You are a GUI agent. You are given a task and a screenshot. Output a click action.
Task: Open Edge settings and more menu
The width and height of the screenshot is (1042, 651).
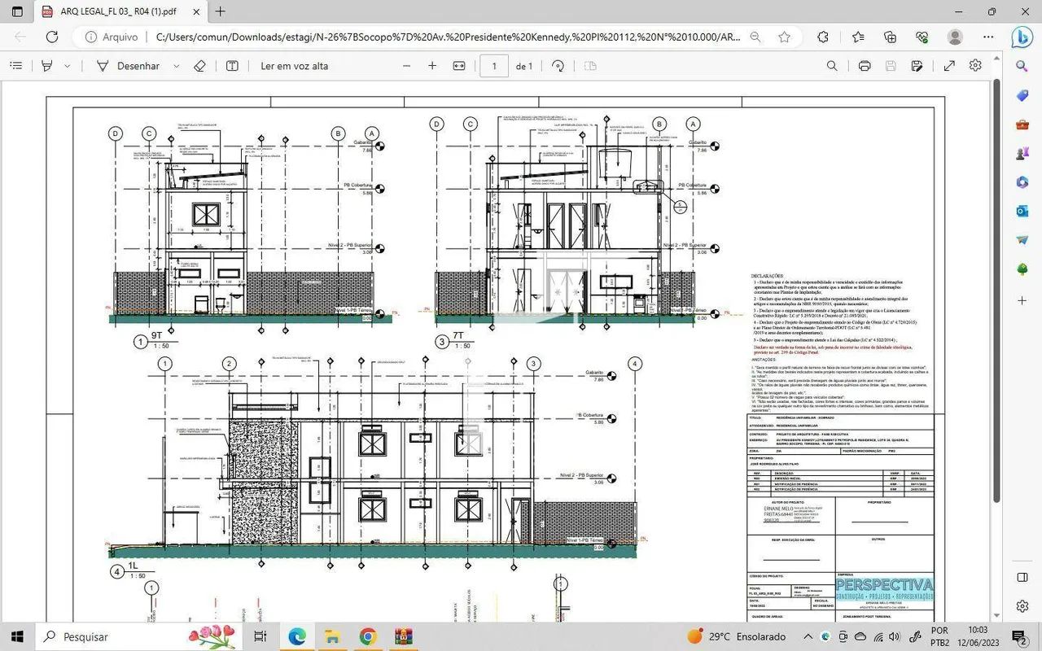click(x=988, y=37)
